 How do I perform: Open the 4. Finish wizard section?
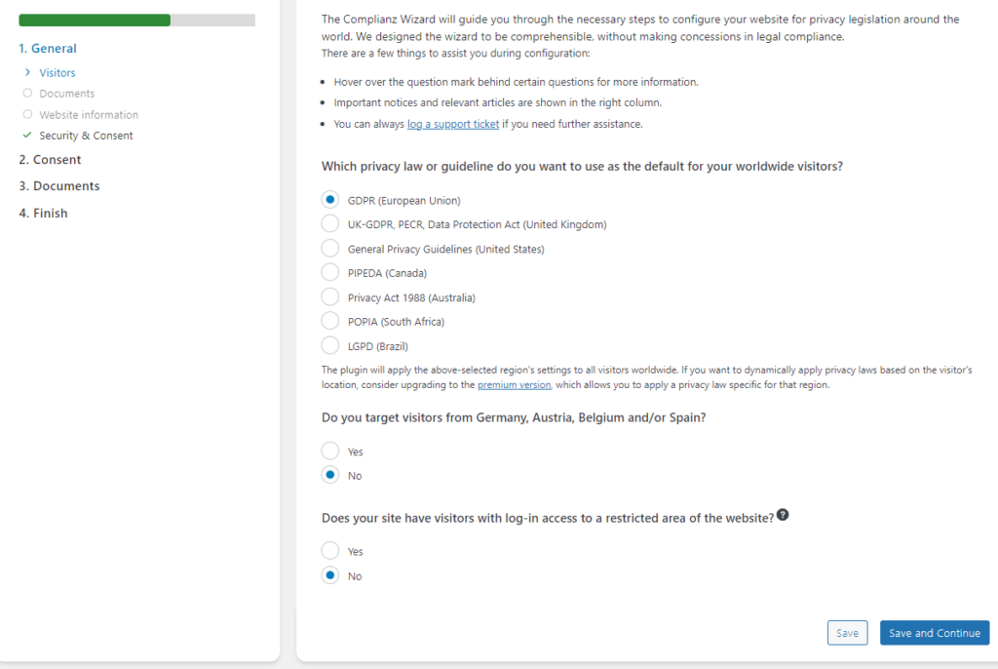pyautogui.click(x=43, y=214)
